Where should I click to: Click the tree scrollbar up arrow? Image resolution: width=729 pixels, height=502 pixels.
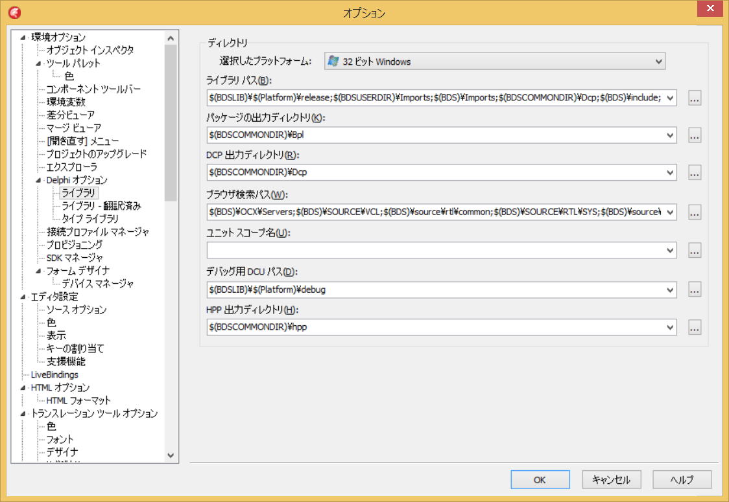point(171,38)
